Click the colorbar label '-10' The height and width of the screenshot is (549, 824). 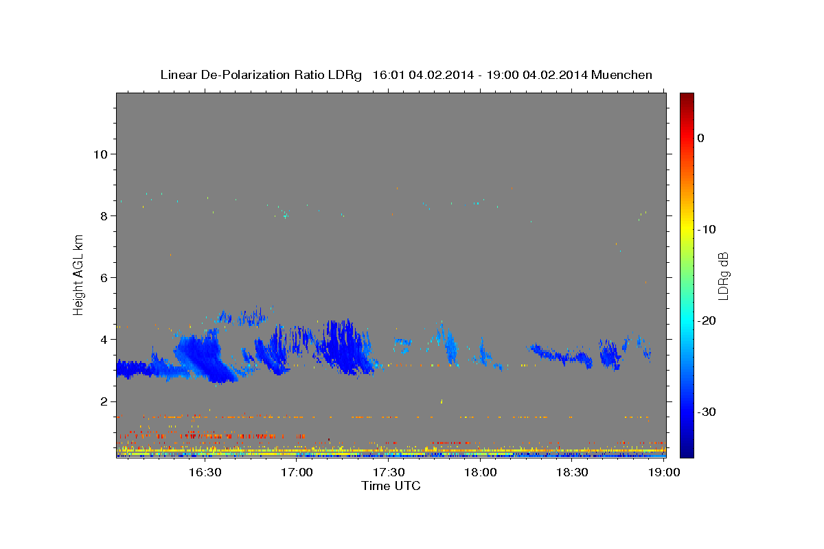point(707,229)
